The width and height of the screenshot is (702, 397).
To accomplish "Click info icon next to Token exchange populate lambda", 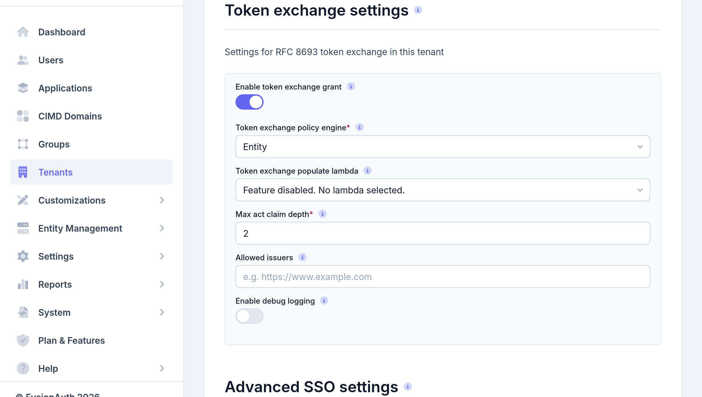I will click(x=368, y=171).
